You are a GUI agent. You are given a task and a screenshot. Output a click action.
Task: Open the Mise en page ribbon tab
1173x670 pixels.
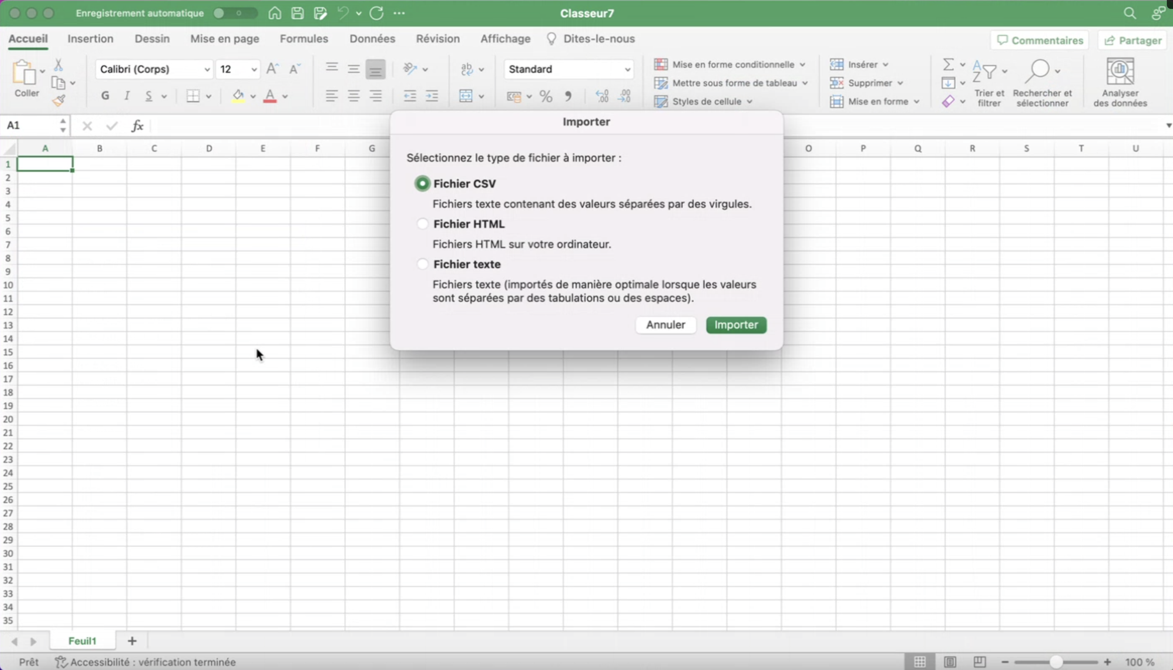click(225, 39)
